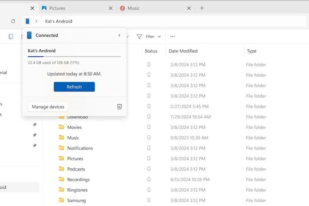Click Kat's Android heading in the flyout
The width and height of the screenshot is (309, 206).
(x=42, y=51)
